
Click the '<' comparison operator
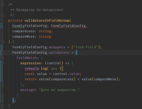click(x=79, y=79)
